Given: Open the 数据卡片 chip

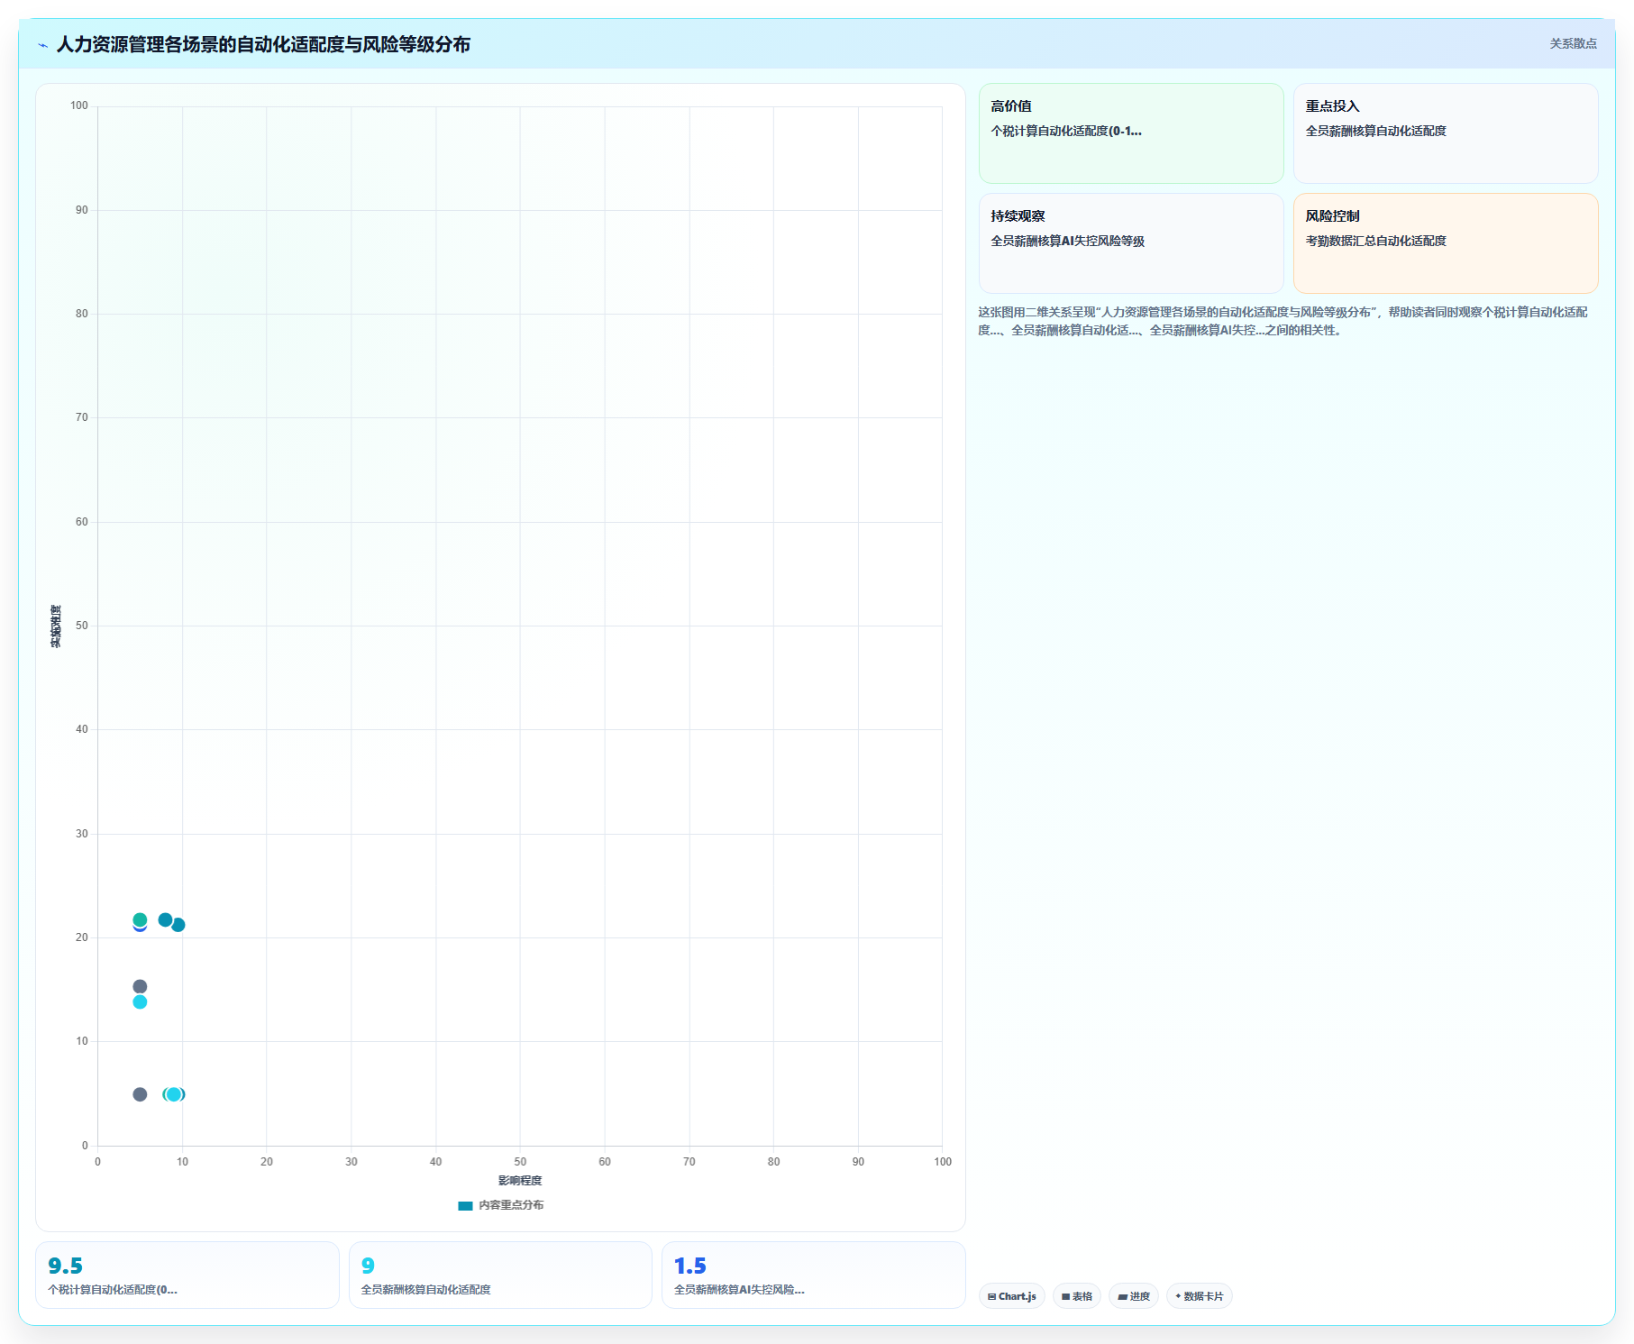Looking at the screenshot, I should click(1200, 1296).
